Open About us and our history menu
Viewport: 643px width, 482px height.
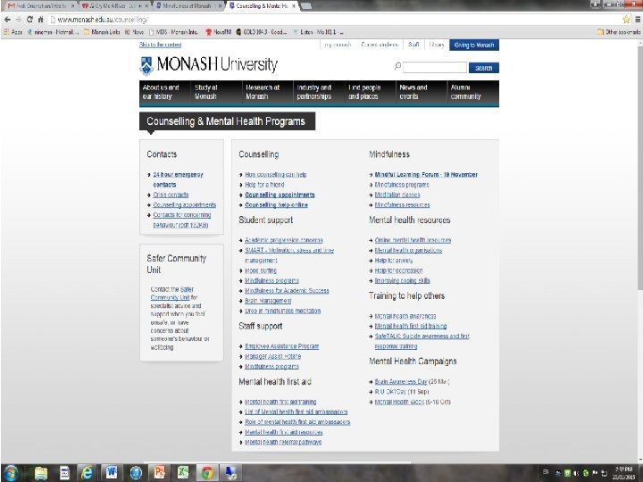click(x=164, y=92)
